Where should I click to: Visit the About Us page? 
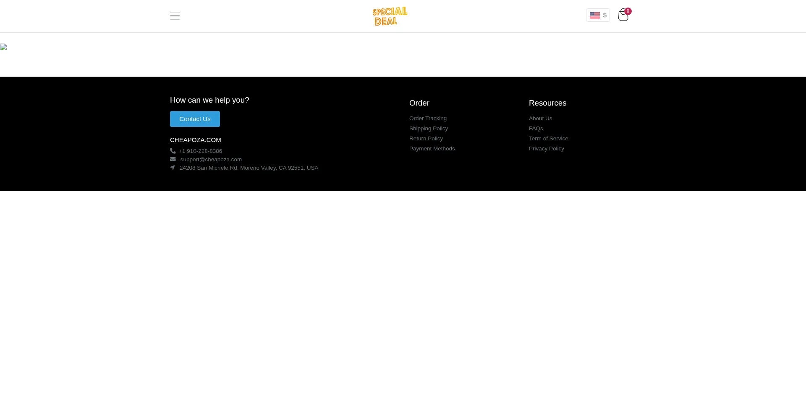point(540,119)
